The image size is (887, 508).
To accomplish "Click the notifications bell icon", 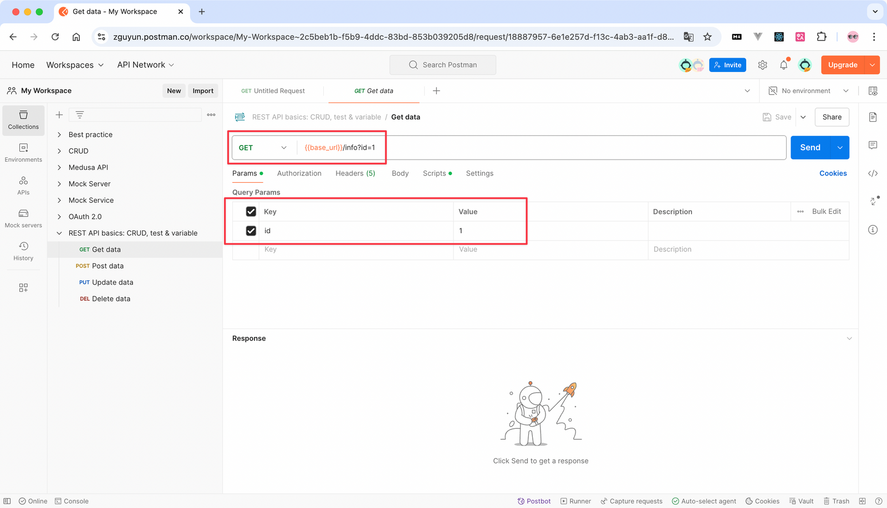I will 783,65.
